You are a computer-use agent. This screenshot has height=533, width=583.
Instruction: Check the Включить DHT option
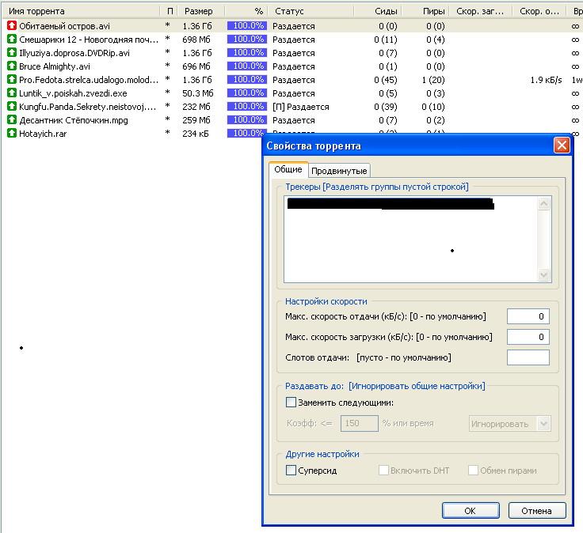click(383, 471)
